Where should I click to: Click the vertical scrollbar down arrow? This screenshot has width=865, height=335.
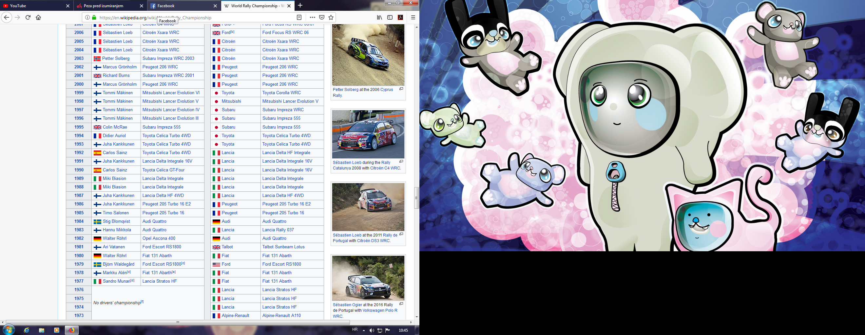pyautogui.click(x=416, y=317)
